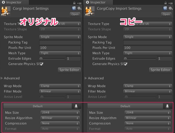Open Resize Algorithm dropdown in Corgi settings
Screen dimensions: 175x133
click(x=60, y=118)
